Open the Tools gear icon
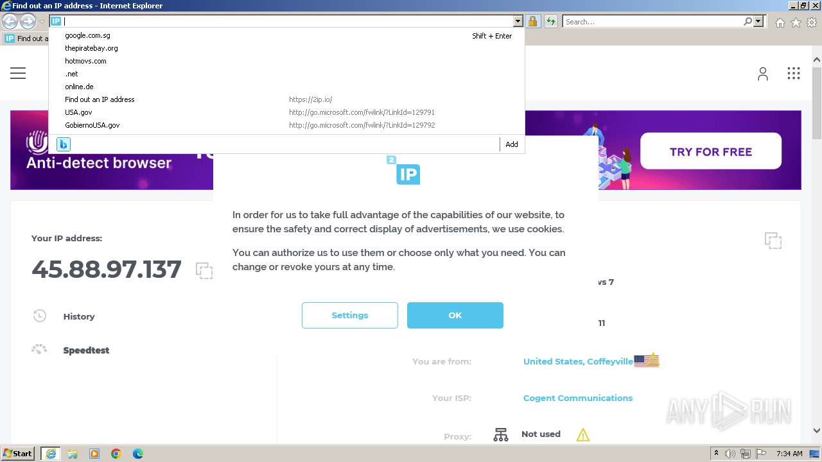The image size is (822, 462). (x=812, y=22)
